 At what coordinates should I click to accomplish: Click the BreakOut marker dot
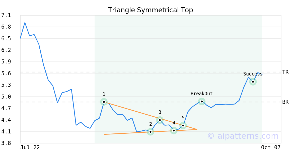point(202,101)
